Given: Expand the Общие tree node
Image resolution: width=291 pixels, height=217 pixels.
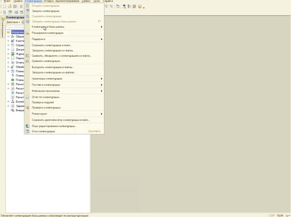Looking at the screenshot, I should [x=8, y=36].
